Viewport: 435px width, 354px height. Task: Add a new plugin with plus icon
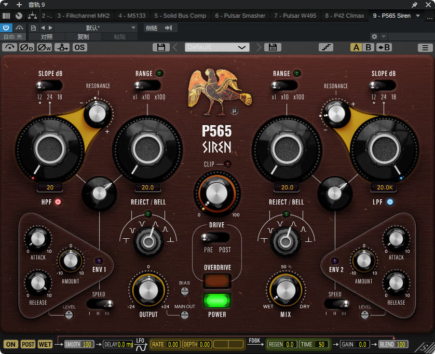(x=19, y=5)
